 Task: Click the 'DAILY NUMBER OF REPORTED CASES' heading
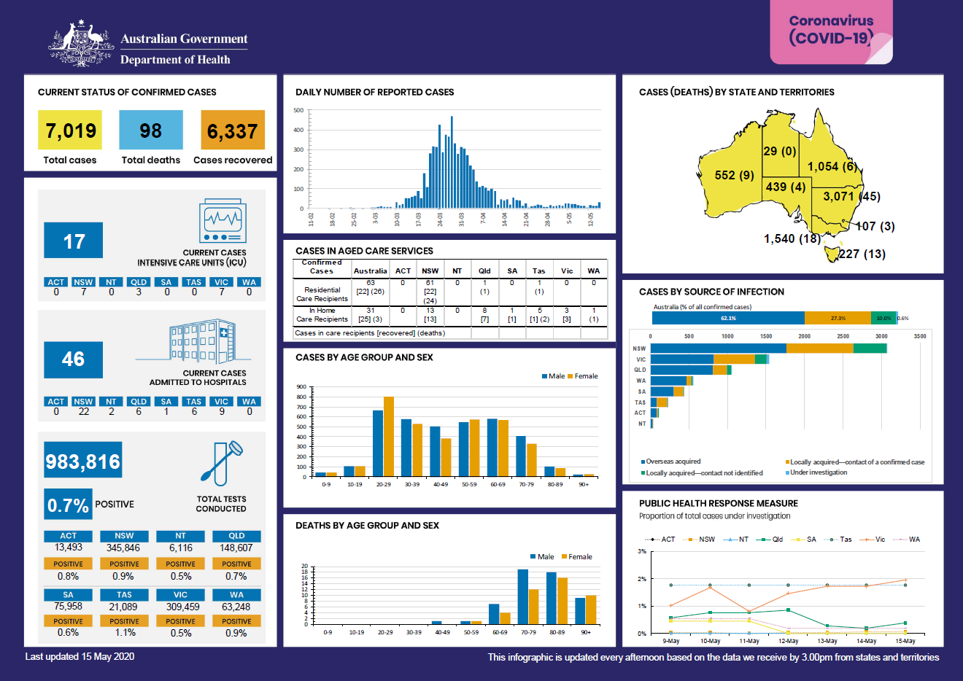[x=374, y=92]
